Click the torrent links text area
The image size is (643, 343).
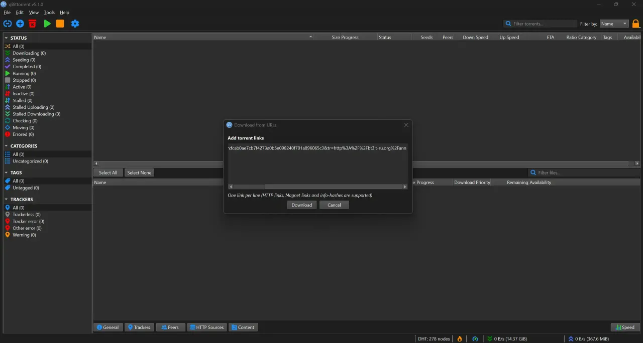[317, 163]
